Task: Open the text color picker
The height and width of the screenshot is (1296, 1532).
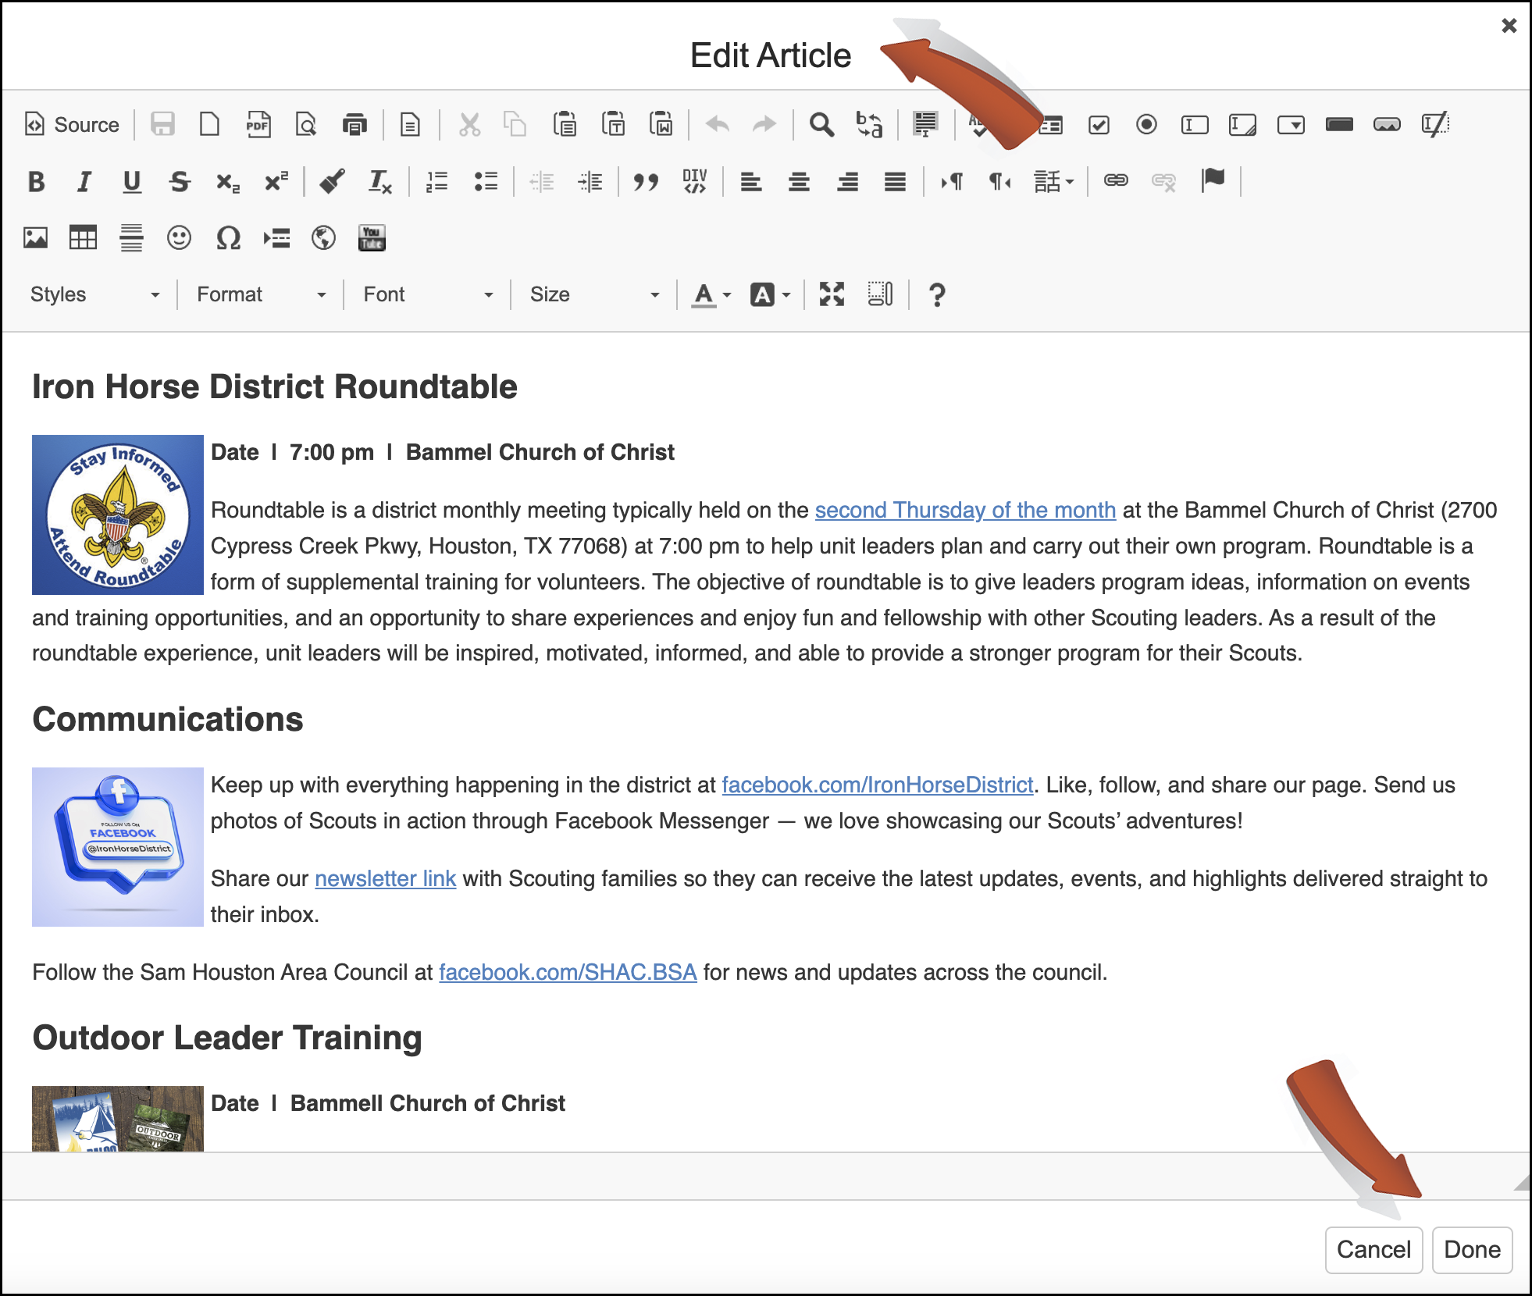Action: pos(711,294)
